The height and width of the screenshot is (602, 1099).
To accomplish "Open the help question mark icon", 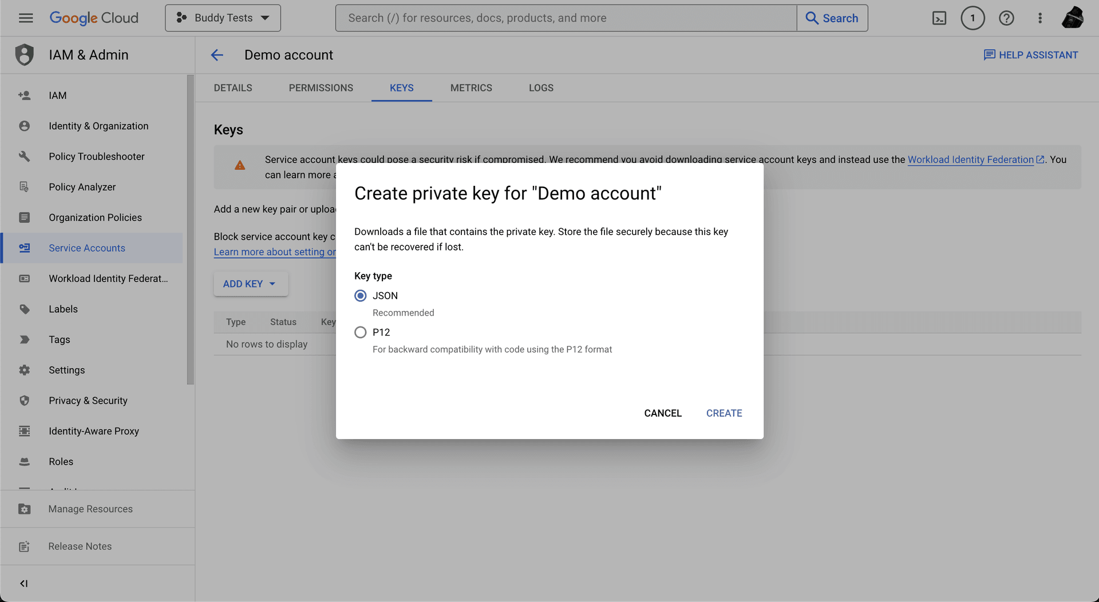I will [x=1006, y=18].
